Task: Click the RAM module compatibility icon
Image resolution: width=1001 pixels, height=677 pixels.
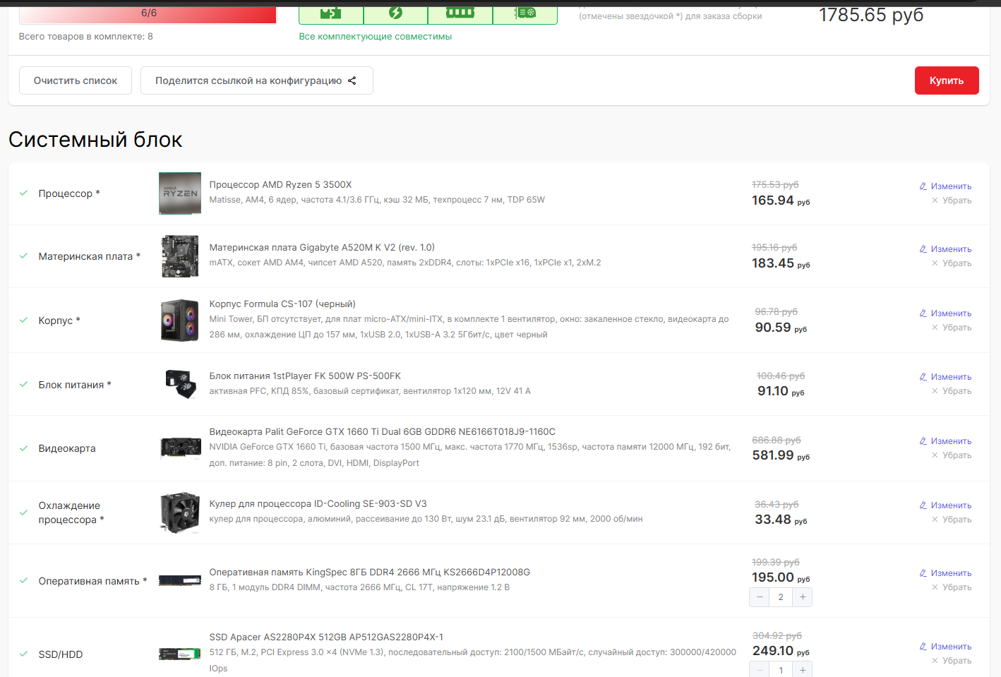Action: click(x=460, y=14)
